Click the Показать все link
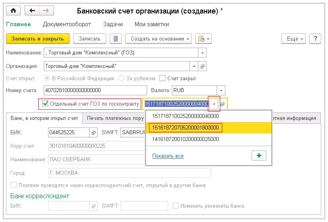328x222 pixels. point(168,156)
